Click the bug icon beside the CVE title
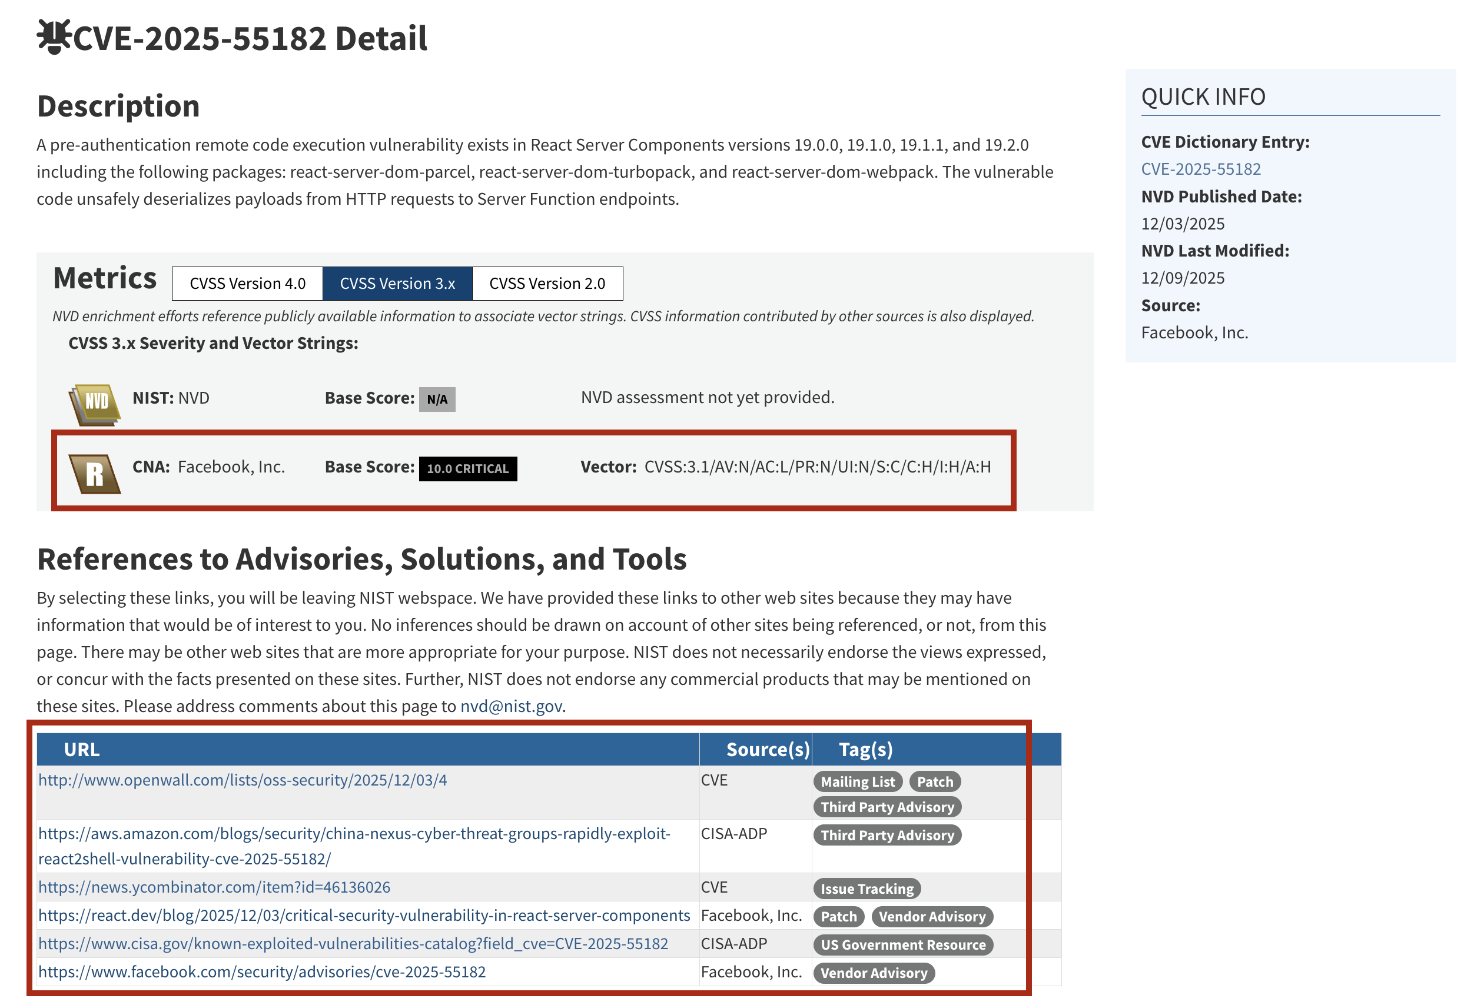1474x1005 pixels. coord(54,37)
